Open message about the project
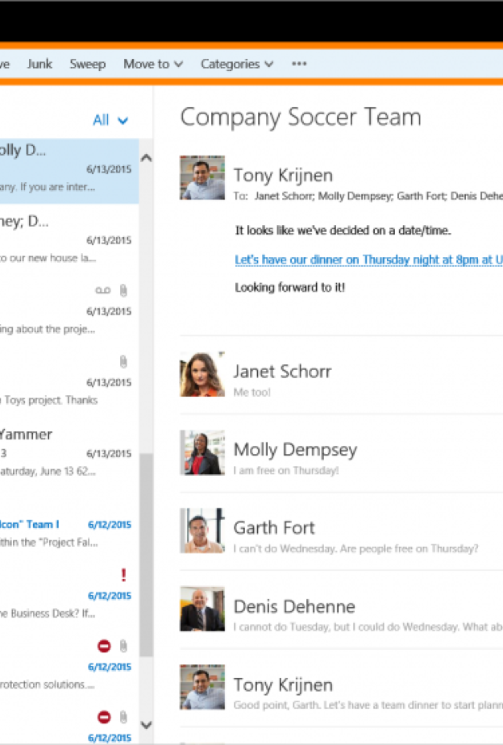Viewport: 503px width, 745px height. (x=69, y=310)
